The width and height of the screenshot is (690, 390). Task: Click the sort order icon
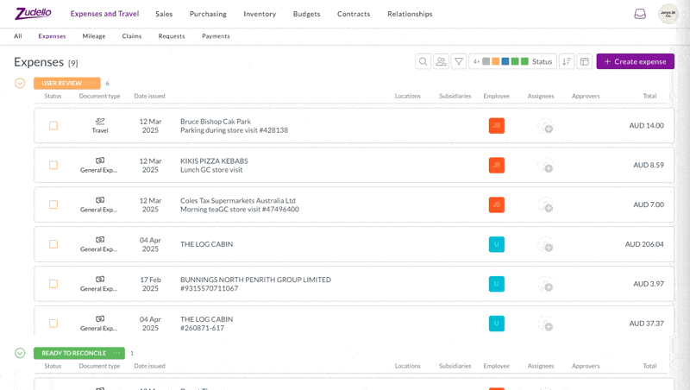567,61
